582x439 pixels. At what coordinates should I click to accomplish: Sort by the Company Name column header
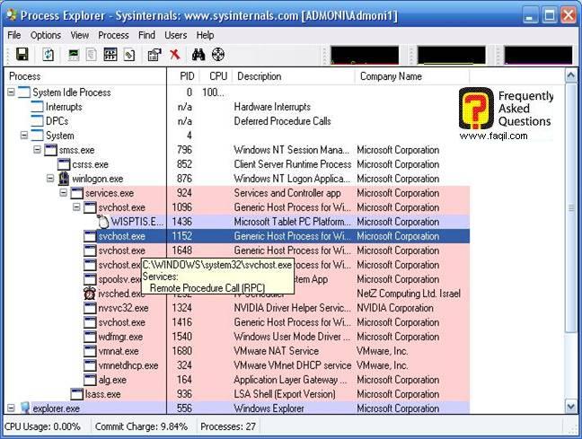pyautogui.click(x=412, y=76)
